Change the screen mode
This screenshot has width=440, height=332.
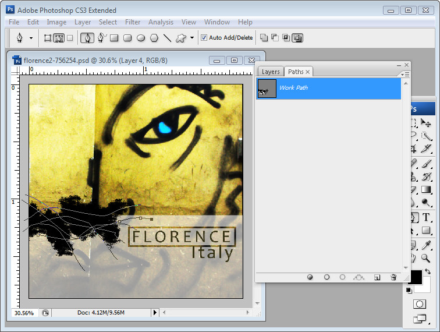click(x=420, y=319)
